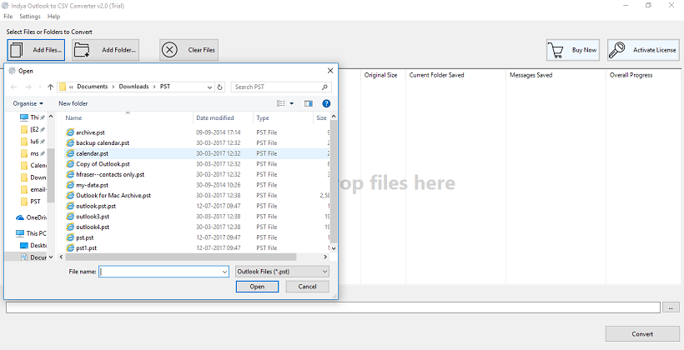Click the browse ellipsis button beside output path
Viewport: 684px width, 350px height.
[x=671, y=307]
